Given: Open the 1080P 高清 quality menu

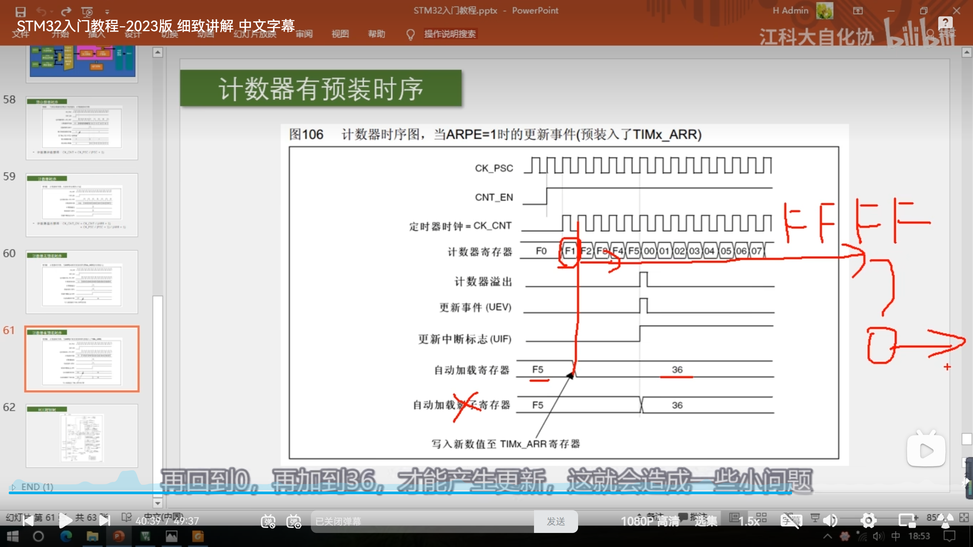Looking at the screenshot, I should coord(650,521).
